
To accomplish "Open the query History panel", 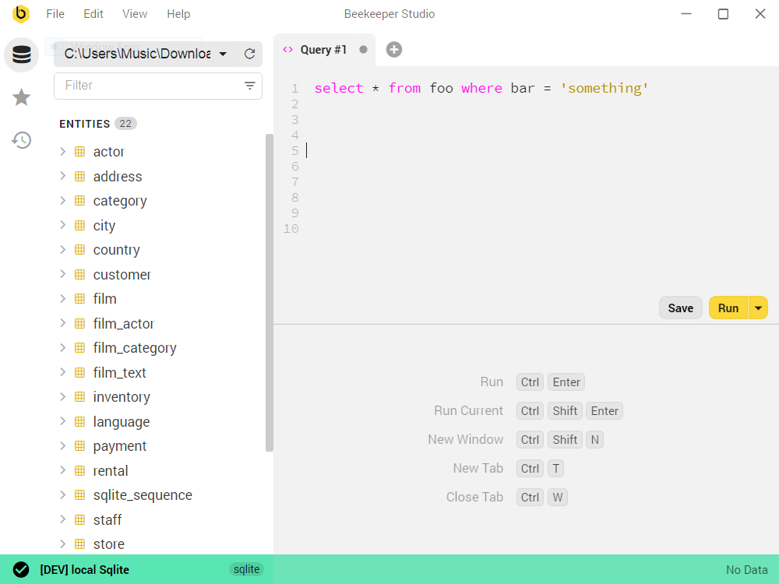I will 21,140.
